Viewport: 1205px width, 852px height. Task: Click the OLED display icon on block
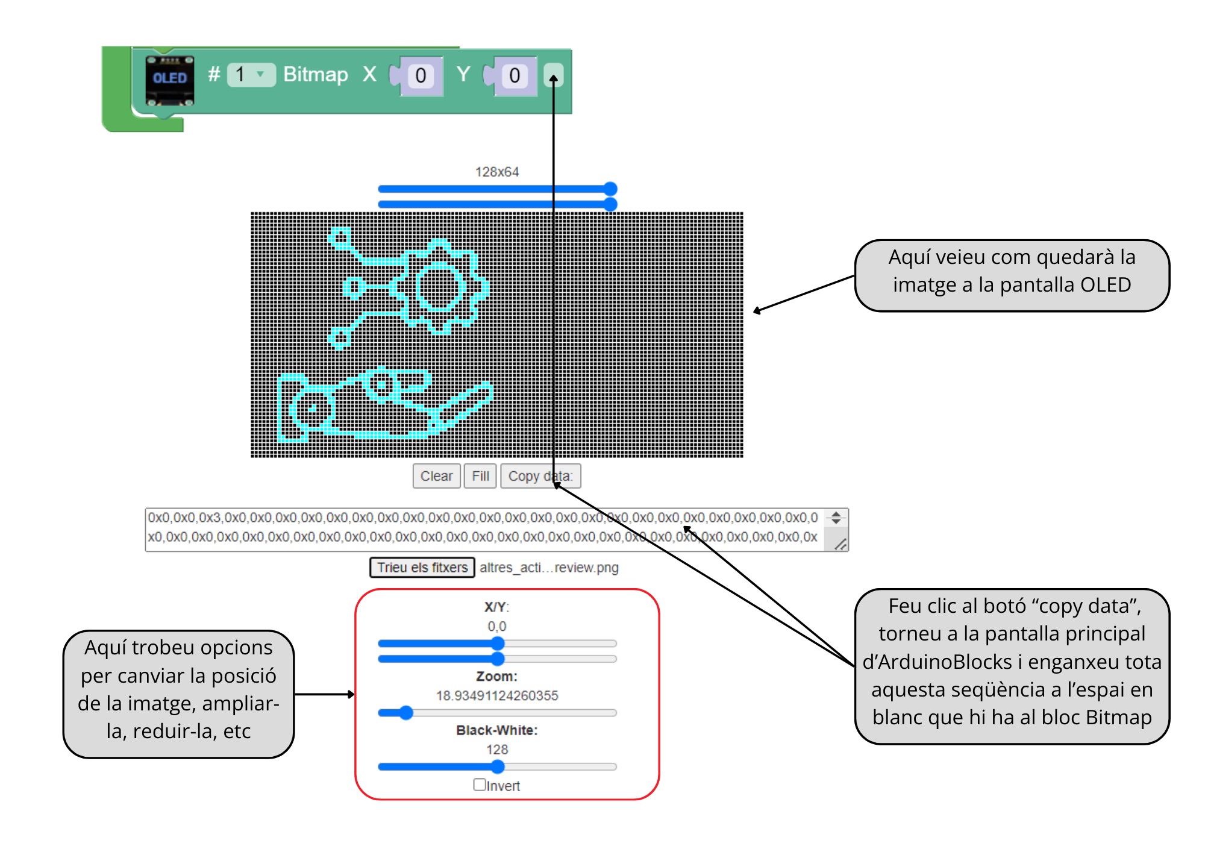(169, 78)
